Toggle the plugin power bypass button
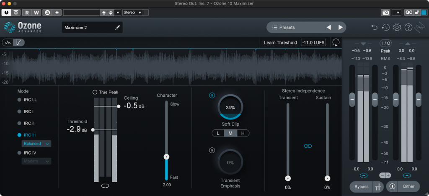This screenshot has height=196, width=429. pos(6,12)
